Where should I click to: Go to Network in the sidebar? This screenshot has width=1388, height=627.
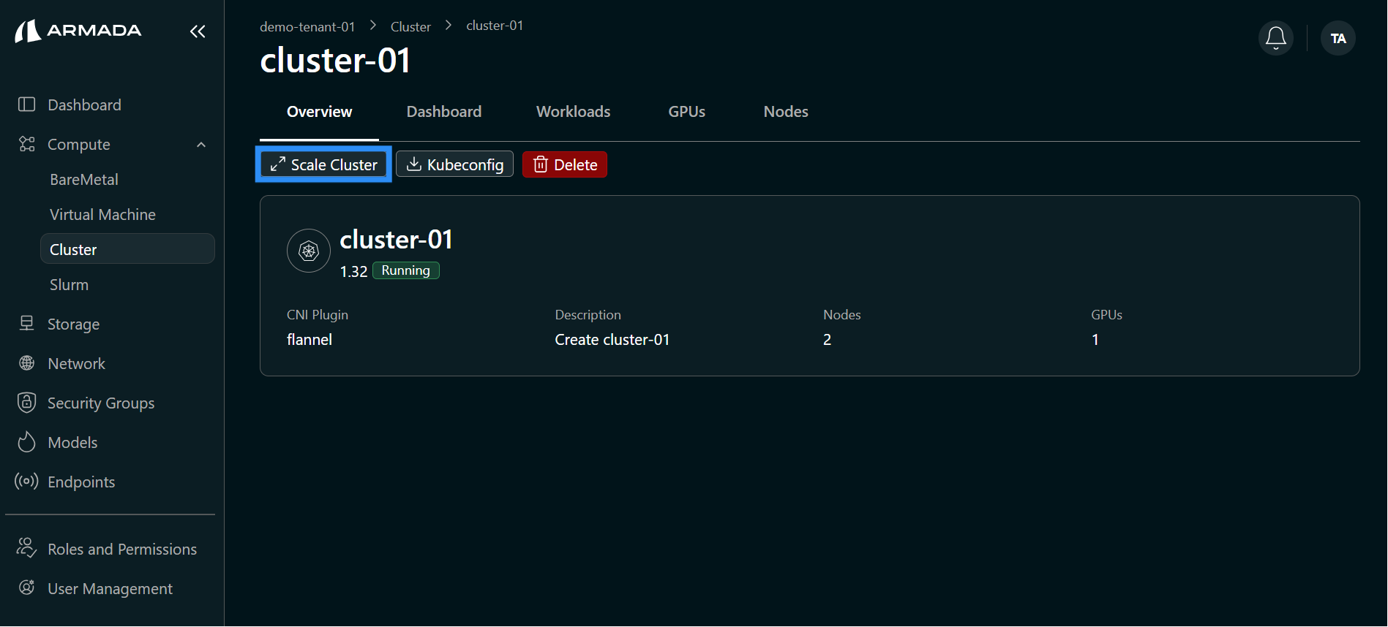pos(76,363)
